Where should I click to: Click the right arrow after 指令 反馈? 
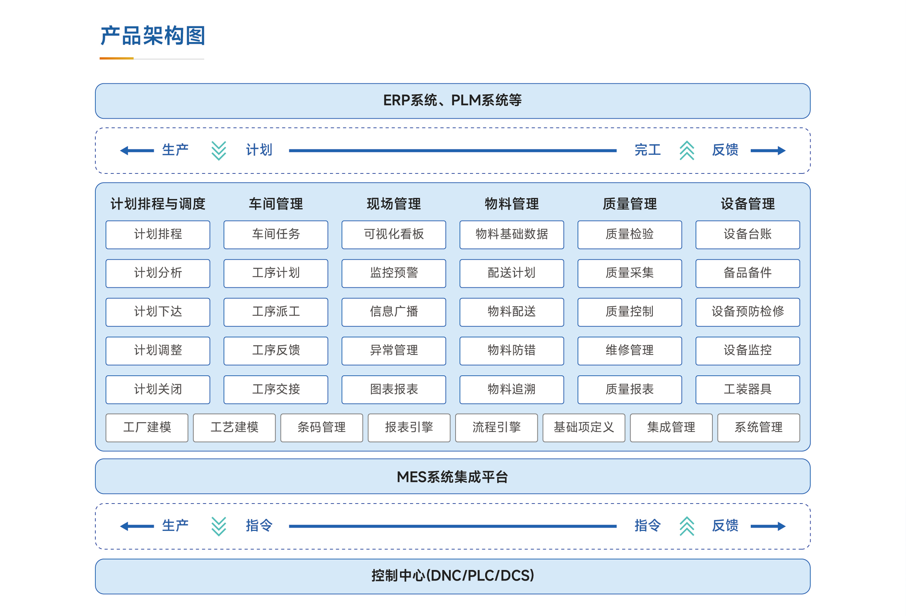tap(768, 526)
